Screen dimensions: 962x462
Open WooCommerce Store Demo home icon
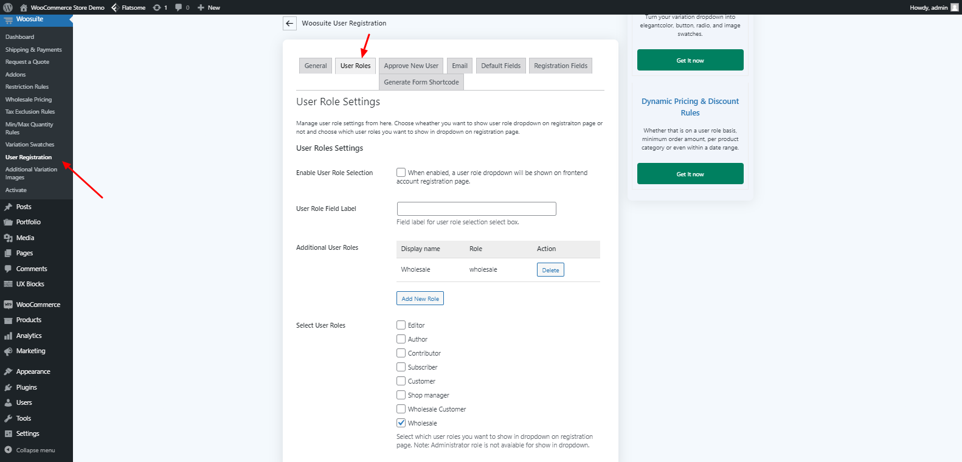coord(24,7)
